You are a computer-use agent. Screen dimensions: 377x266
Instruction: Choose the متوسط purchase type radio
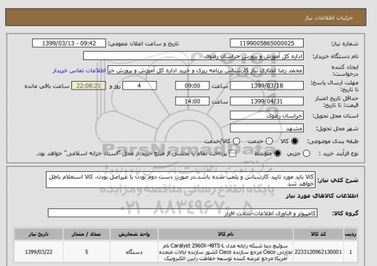point(278,154)
